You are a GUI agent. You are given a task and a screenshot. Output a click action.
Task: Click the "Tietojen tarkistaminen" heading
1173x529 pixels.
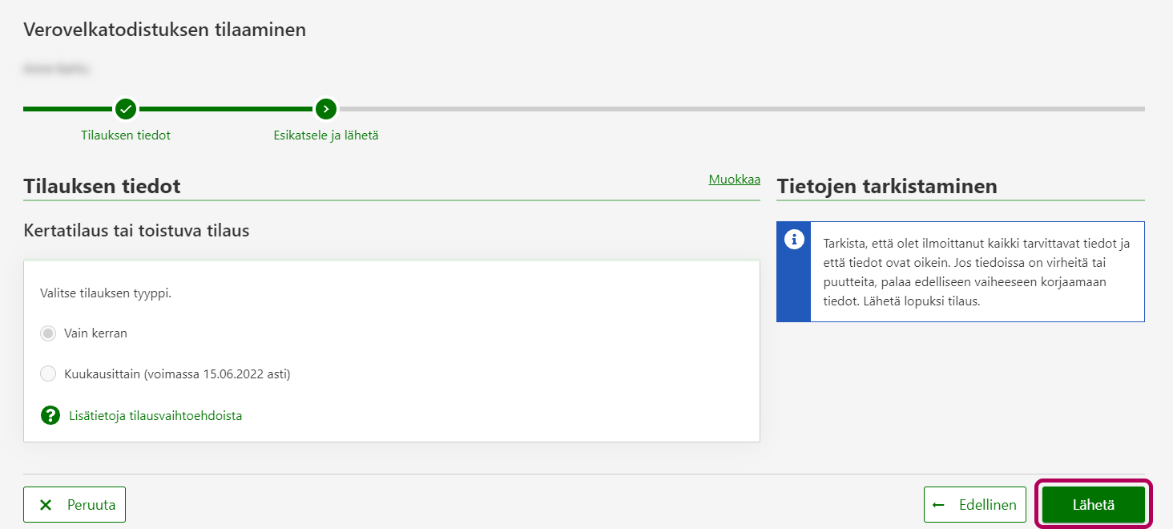tap(887, 187)
